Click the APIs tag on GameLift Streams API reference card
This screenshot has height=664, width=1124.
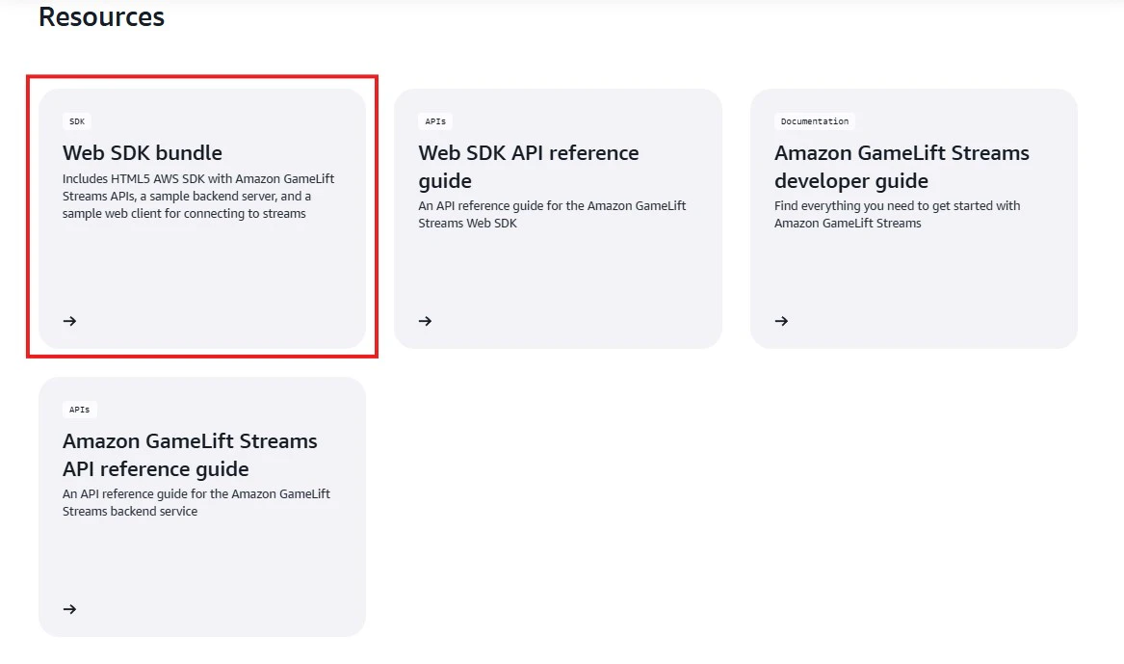pyautogui.click(x=80, y=411)
